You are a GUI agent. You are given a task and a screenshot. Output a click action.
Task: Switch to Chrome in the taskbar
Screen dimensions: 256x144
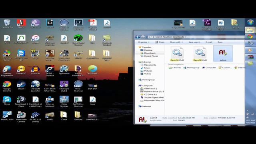(250, 36)
